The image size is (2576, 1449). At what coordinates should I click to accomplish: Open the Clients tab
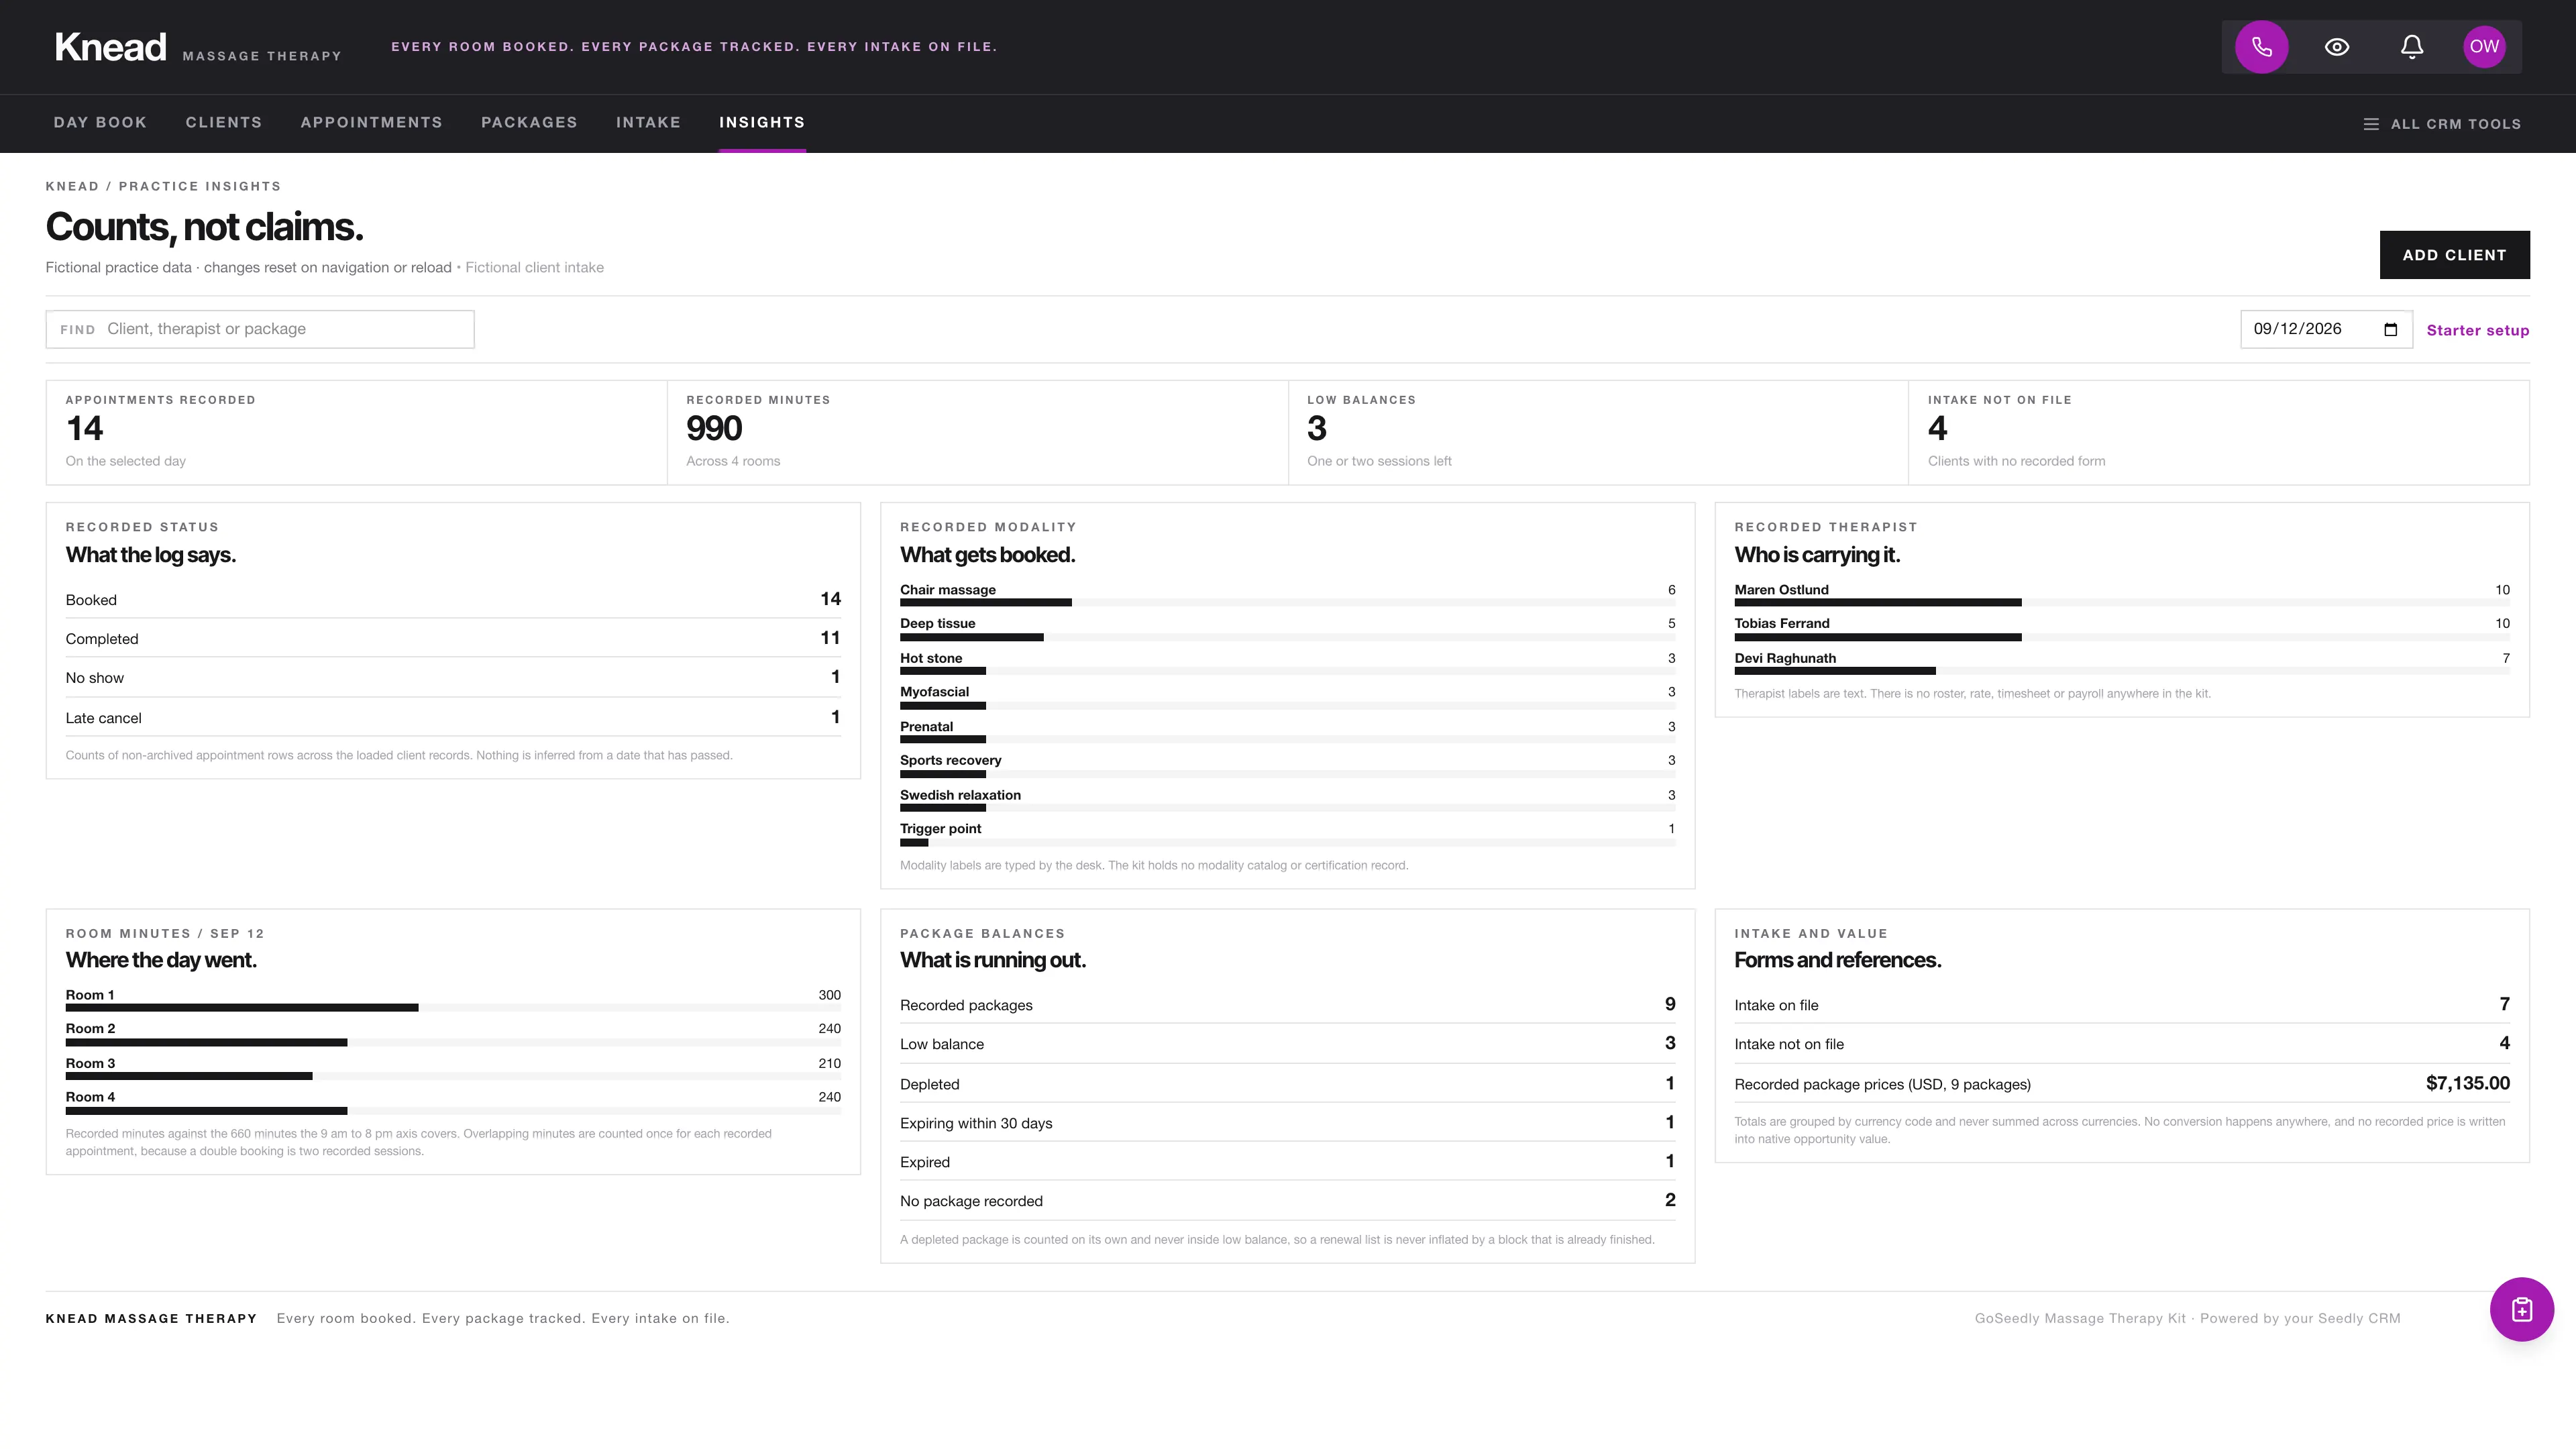tap(224, 122)
